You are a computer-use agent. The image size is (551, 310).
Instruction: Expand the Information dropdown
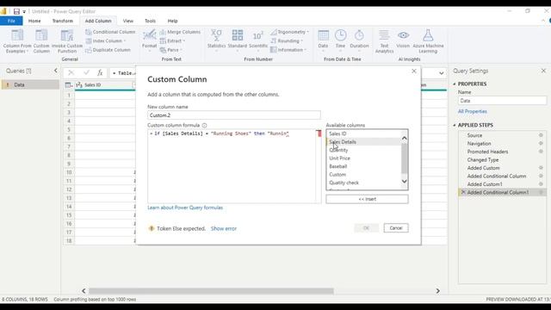[288, 50]
